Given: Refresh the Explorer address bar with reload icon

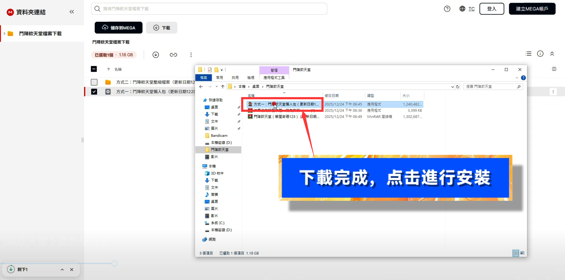Looking at the screenshot, I should point(458,86).
